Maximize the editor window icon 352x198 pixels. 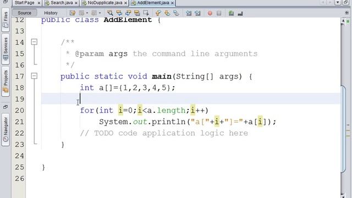point(346,2)
